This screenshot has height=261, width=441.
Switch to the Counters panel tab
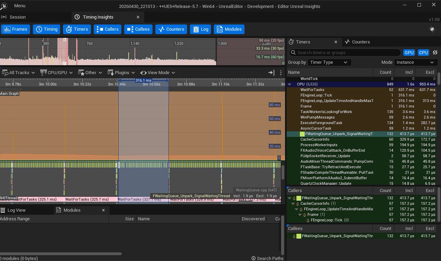[x=357, y=42]
